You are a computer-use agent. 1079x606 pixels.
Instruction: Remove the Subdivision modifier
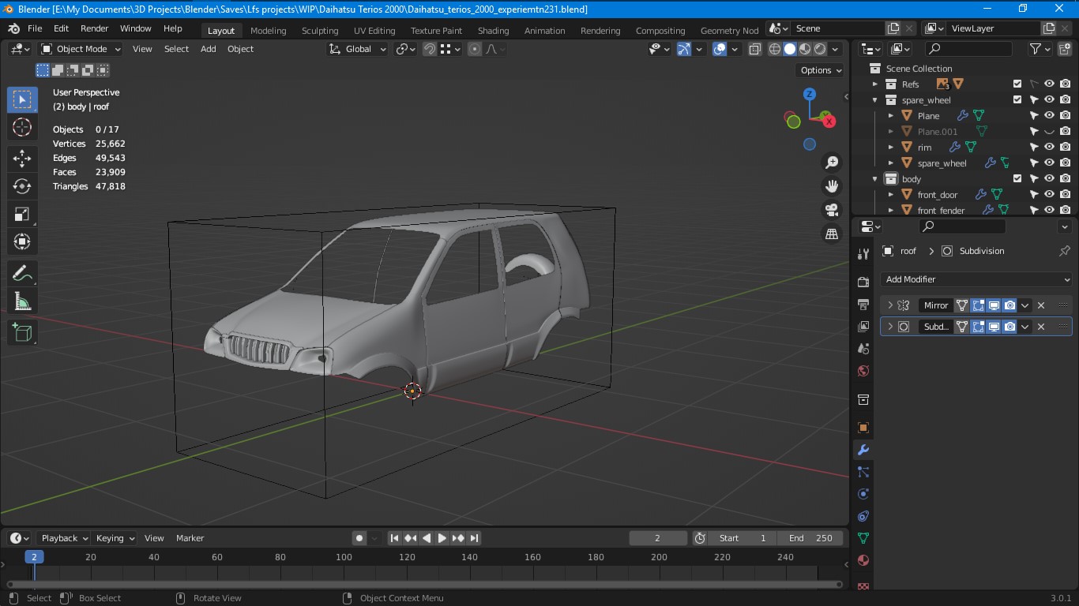point(1041,327)
